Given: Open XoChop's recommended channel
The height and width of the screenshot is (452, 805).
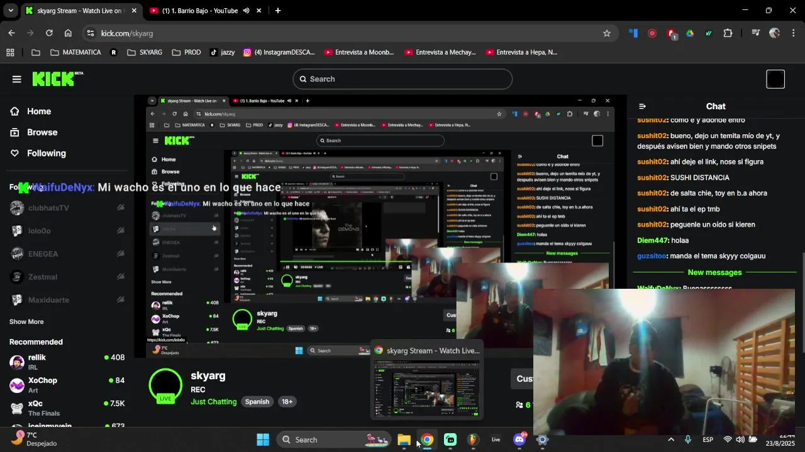Looking at the screenshot, I should (67, 385).
